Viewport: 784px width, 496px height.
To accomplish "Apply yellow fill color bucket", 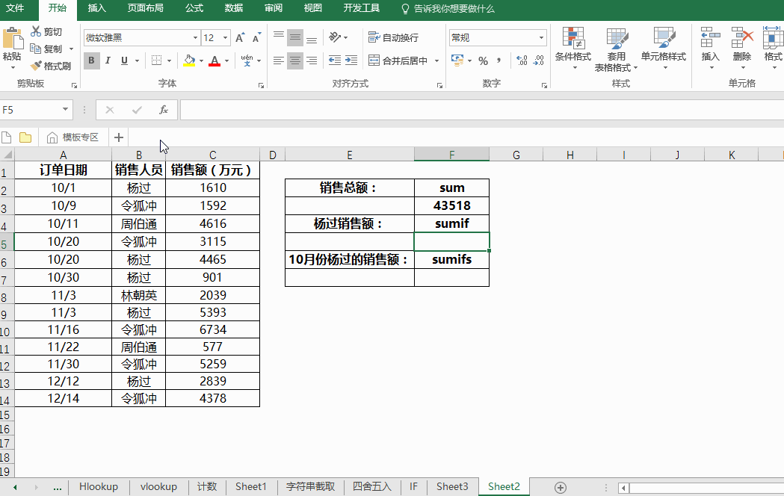I will tap(189, 61).
